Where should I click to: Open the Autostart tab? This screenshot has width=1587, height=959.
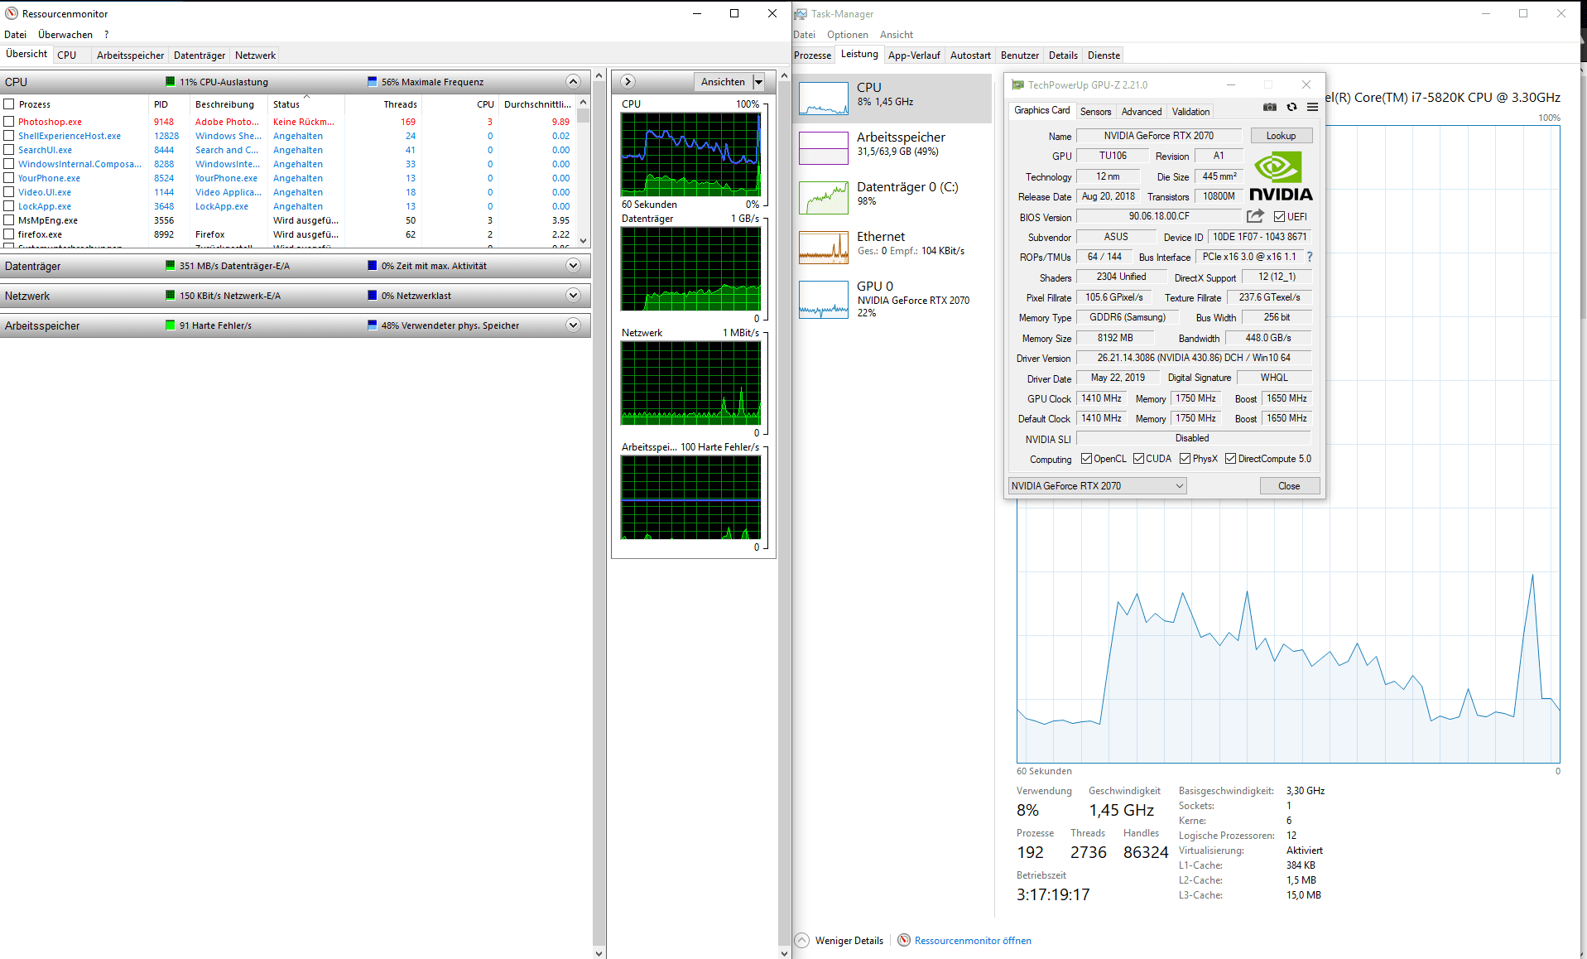pos(970,55)
